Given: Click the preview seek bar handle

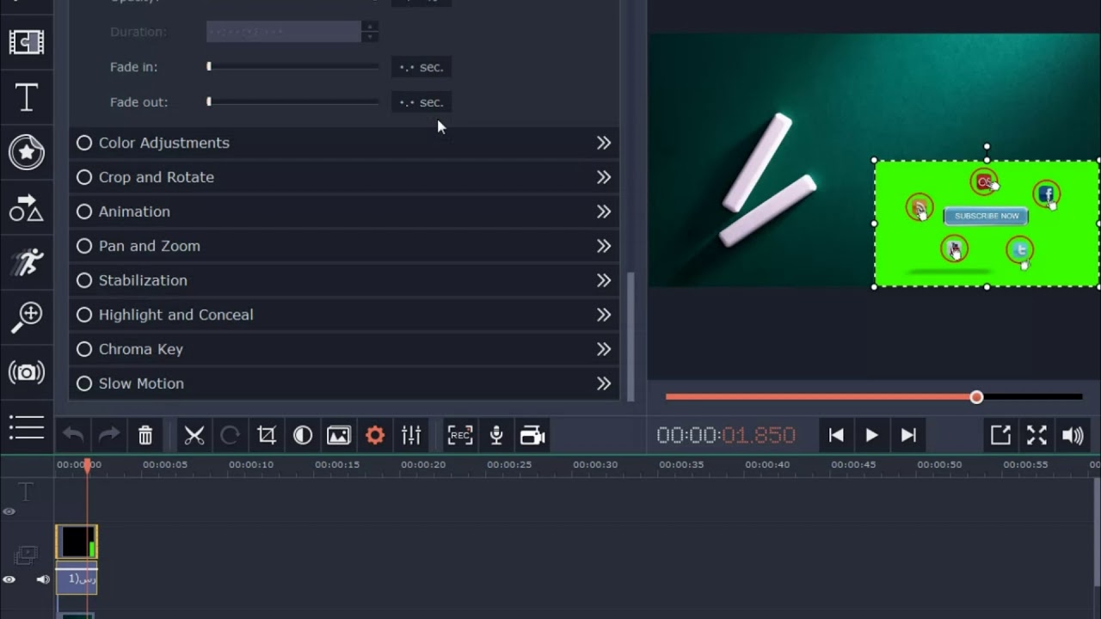Looking at the screenshot, I should click(976, 397).
